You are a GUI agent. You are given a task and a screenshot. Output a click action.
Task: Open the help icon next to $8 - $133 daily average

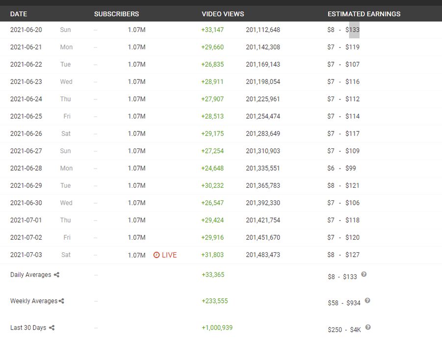pyautogui.click(x=364, y=274)
